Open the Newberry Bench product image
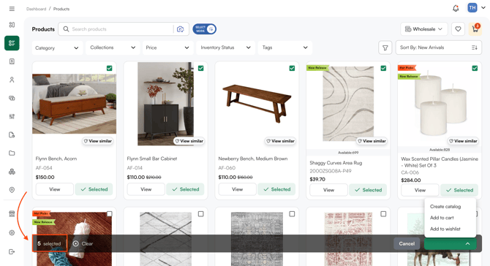Screen dimensions: 490x266 (257, 103)
